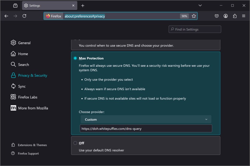Go back to the previous page

click(7, 16)
